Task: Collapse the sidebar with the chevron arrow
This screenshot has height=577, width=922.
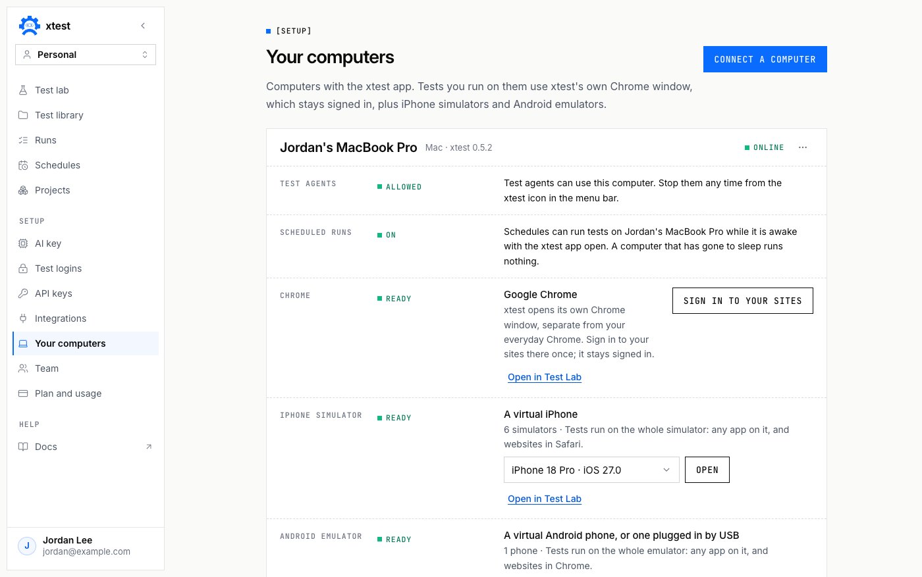Action: (x=143, y=26)
